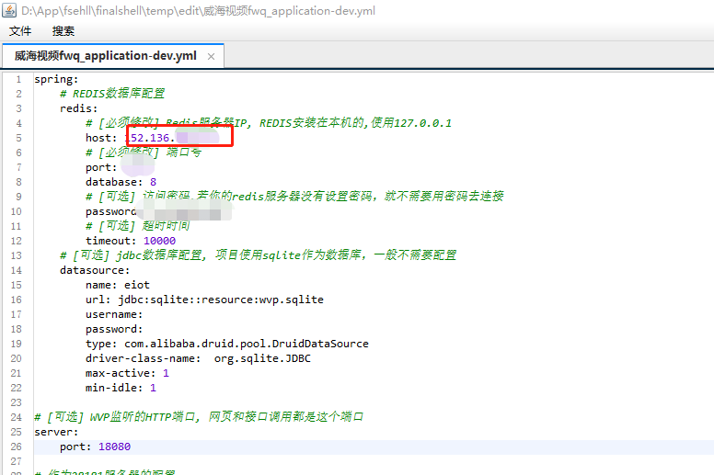Click the 'timeout: 10000' line

pos(131,241)
